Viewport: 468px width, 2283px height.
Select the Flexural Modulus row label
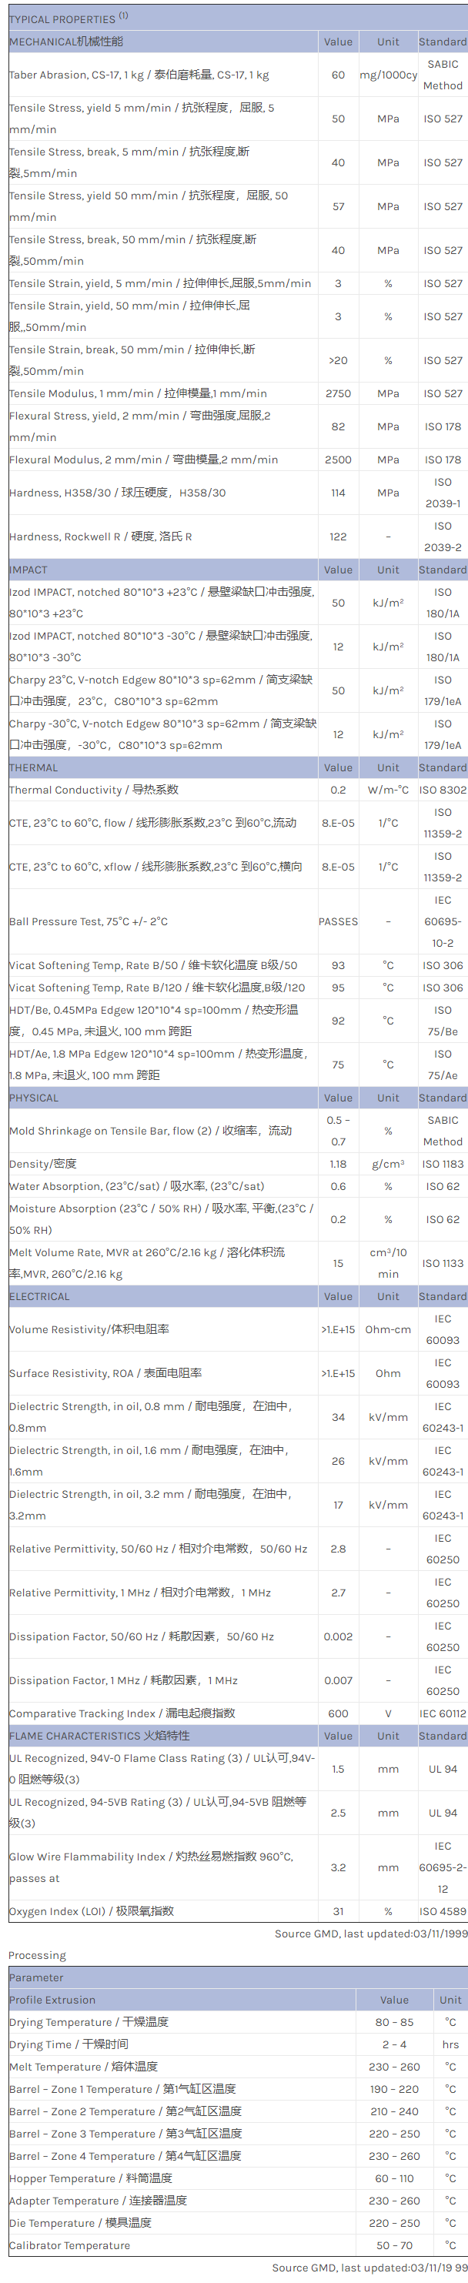pos(144,460)
